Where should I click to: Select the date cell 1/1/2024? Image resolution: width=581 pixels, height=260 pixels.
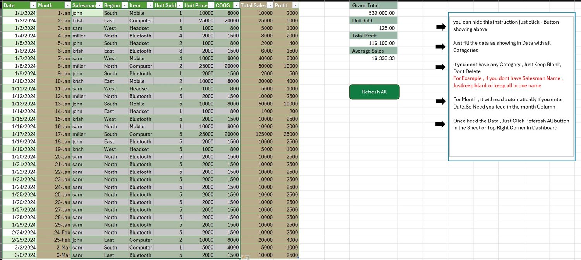click(x=19, y=13)
